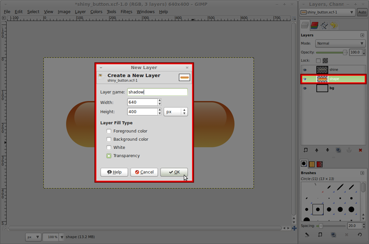Screen dimensions: 369x244
Task: Open the px unit dropdown in New Layer dialog
Action: [x=176, y=112]
